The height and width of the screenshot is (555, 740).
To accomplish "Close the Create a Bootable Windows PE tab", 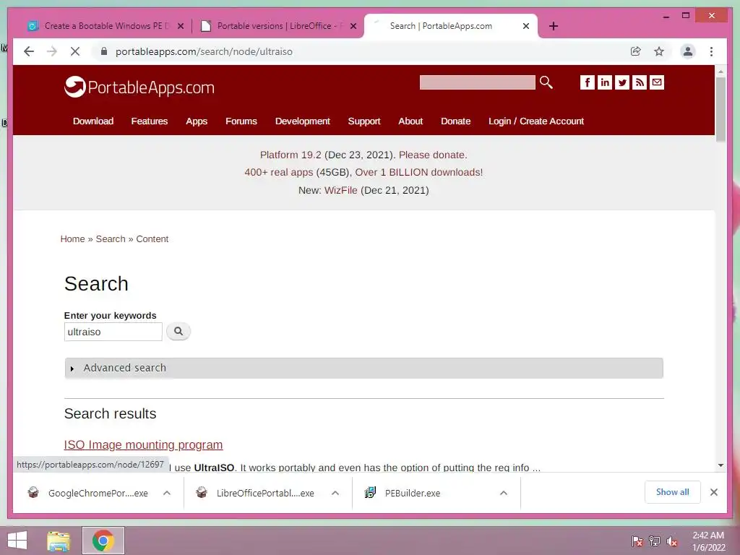I will 181,27.
